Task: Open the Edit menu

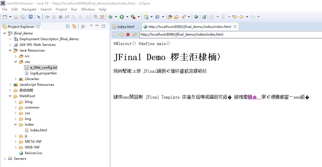Action: point(15,9)
